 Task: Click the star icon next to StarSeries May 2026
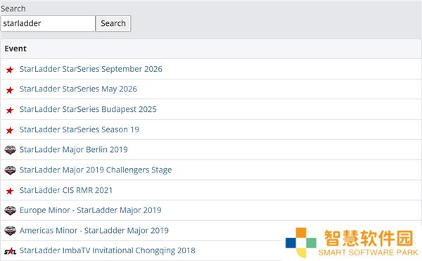pos(10,90)
